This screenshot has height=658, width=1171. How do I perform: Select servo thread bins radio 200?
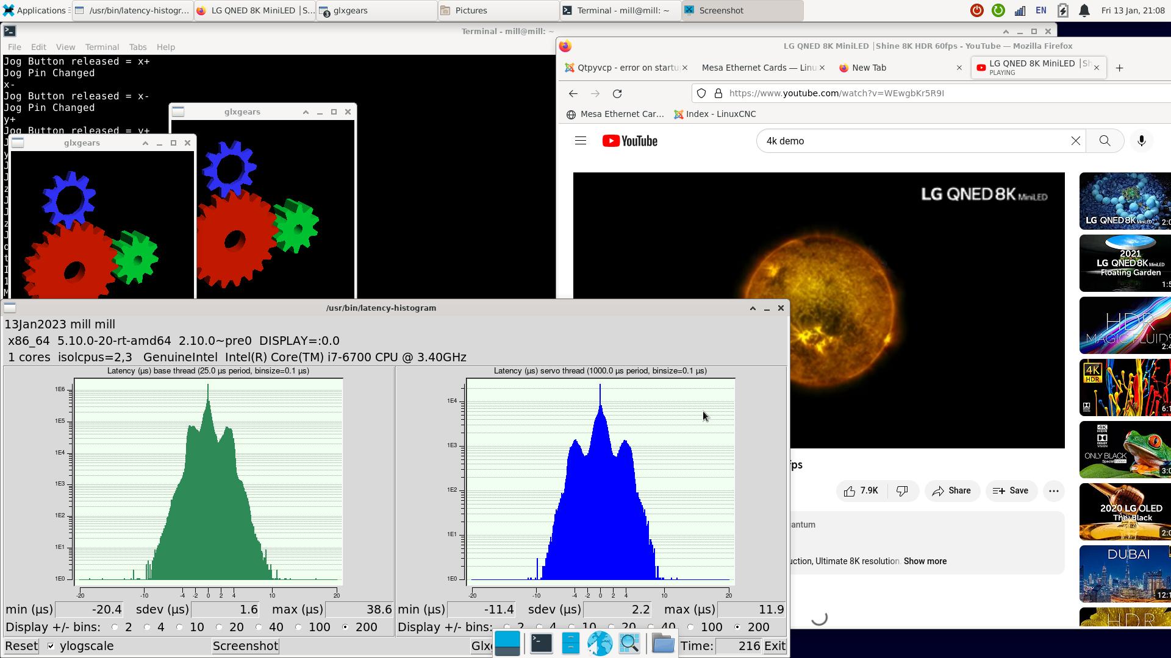pos(737,627)
